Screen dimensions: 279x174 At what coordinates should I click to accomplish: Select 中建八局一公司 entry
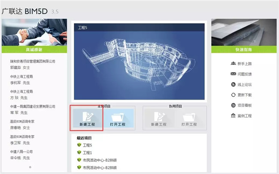(x=21, y=152)
